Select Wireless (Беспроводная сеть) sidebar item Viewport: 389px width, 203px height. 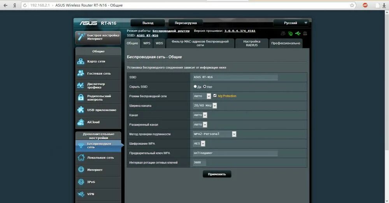tap(99, 146)
